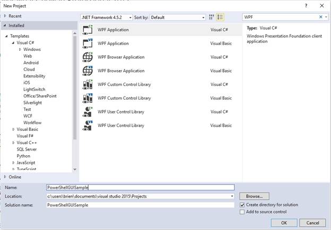The width and height of the screenshot is (331, 230).
Task: Click the template tree scrollbar thumb
Action: click(x=75, y=87)
